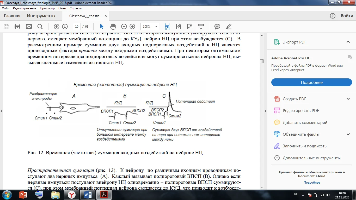Select the highlight text marker tool
The image size is (356, 200).
point(229,27)
